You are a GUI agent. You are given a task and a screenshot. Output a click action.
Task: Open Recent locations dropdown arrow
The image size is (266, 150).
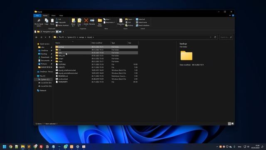click(x=45, y=37)
